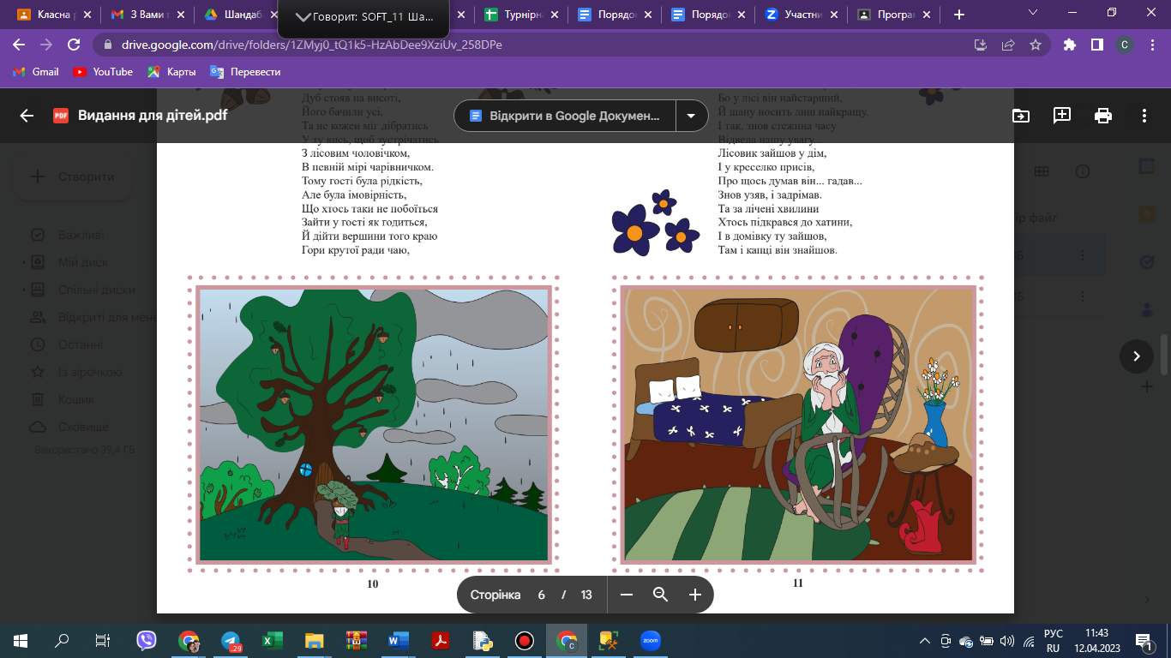Image resolution: width=1171 pixels, height=658 pixels.
Task: Show hidden system tray icons
Action: pos(924,640)
